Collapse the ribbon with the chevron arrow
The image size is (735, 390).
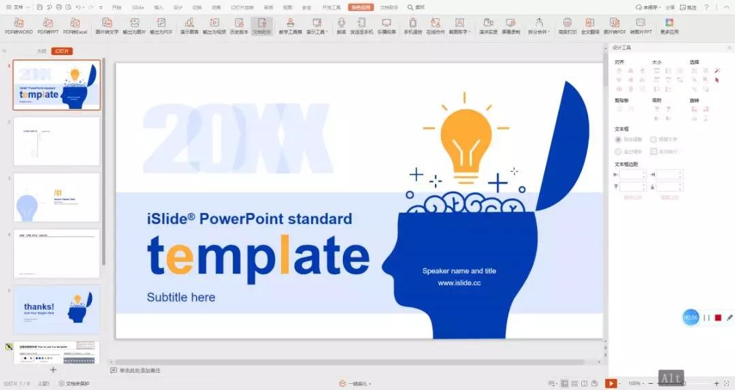click(727, 7)
